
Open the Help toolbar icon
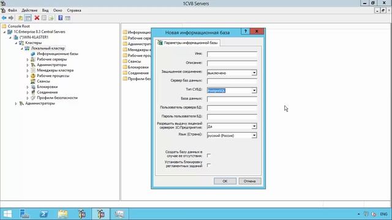click(x=61, y=18)
